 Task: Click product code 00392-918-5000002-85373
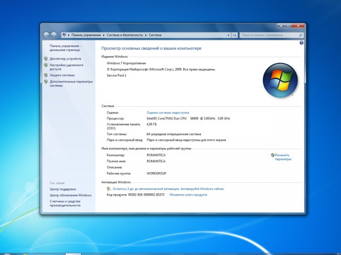point(146,195)
